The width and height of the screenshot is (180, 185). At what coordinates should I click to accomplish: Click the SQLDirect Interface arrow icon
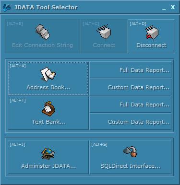[130, 151]
